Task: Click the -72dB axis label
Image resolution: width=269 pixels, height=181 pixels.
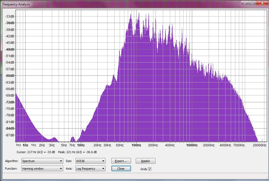Action: pos(10,102)
